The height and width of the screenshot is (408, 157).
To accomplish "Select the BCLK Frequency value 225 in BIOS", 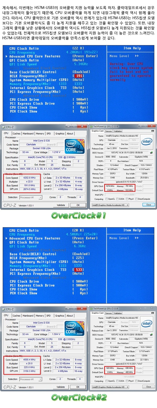I will tap(78, 258).
